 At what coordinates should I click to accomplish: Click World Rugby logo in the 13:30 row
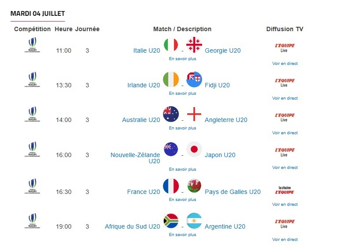pos(33,80)
